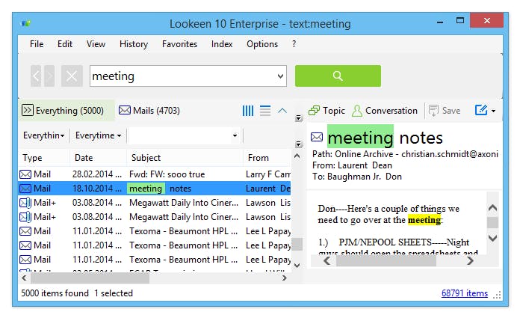This screenshot has width=520, height=318.
Task: Open the ? help menu
Action: click(x=294, y=44)
